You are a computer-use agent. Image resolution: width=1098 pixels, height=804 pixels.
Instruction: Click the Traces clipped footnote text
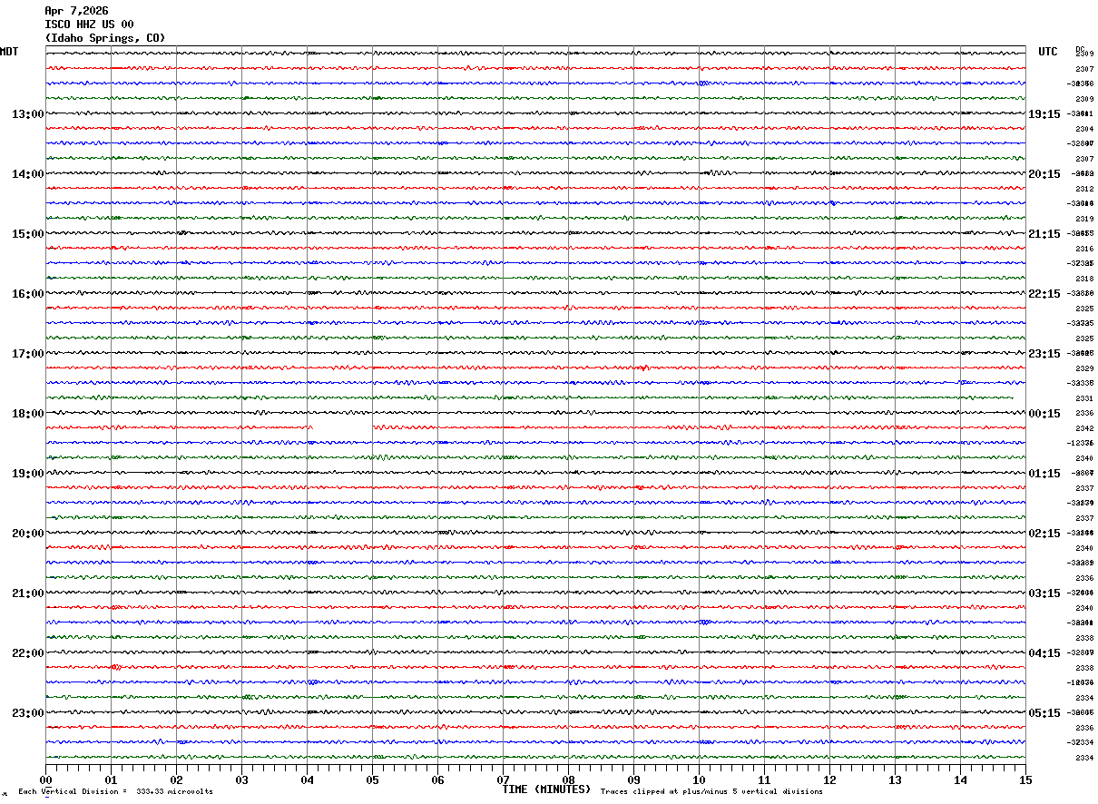coord(711,792)
